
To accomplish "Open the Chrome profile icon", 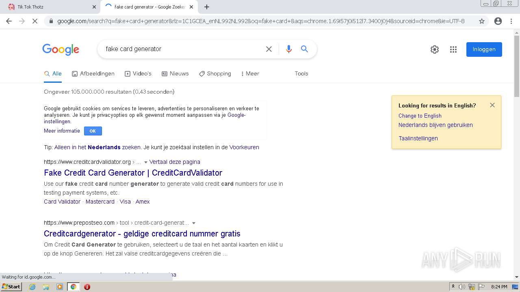I will (x=498, y=21).
